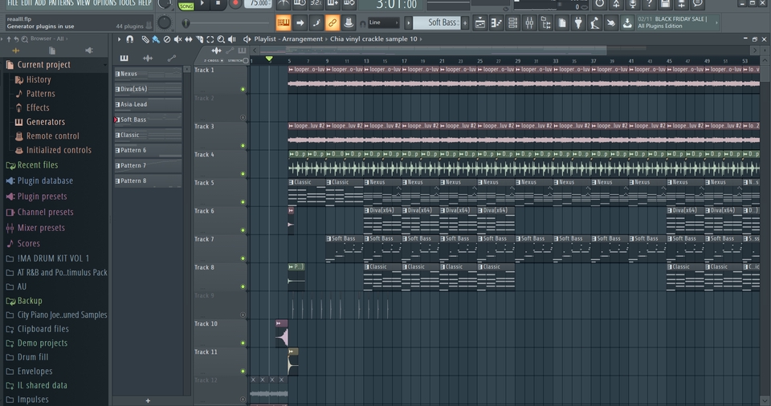Image resolution: width=771 pixels, height=406 pixels.
Task: Click the master pitch knob
Action: [x=164, y=22]
